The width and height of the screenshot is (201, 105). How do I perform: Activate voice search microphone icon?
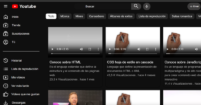coord(147,6)
